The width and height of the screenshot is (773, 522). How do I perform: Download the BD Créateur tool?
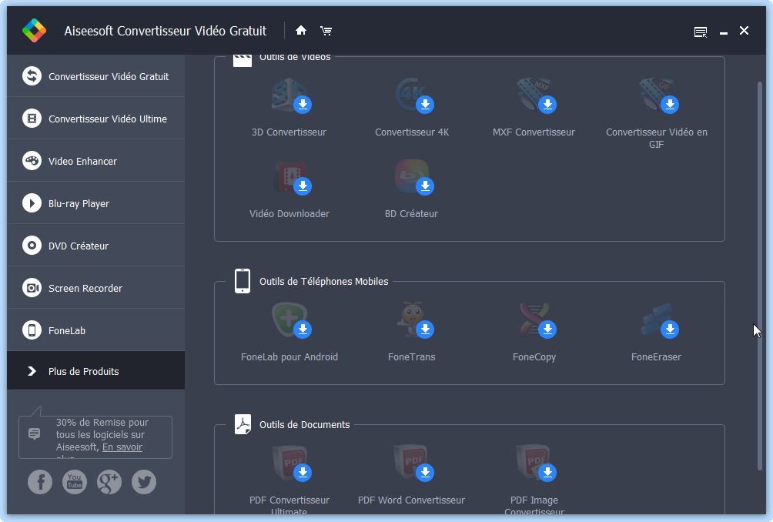[x=425, y=186]
